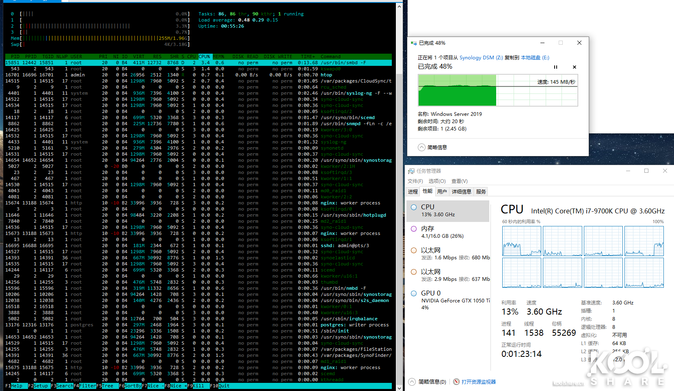Select CPU in the performance sidebar
Image resolution: width=674 pixels, height=391 pixels.
coord(448,211)
